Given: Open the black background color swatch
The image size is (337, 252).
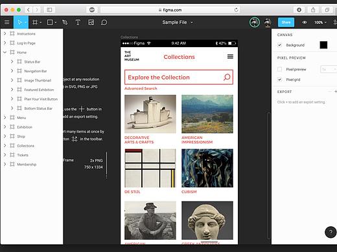Looking at the screenshot, I should tap(323, 45).
